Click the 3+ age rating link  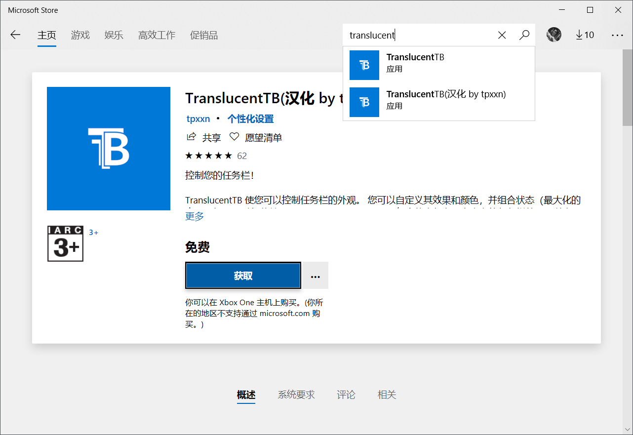(93, 232)
